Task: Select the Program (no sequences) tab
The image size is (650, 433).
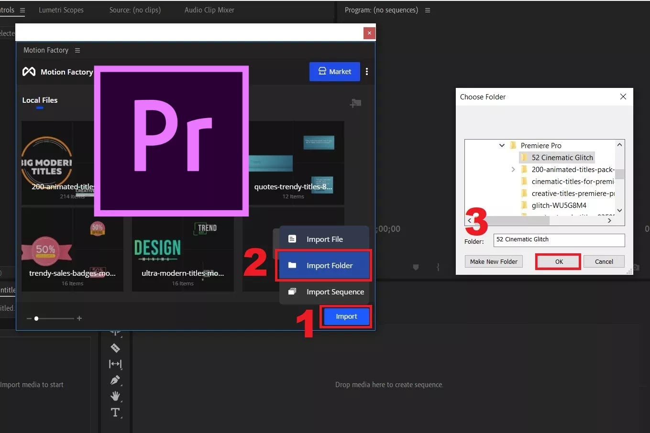Action: click(x=381, y=10)
